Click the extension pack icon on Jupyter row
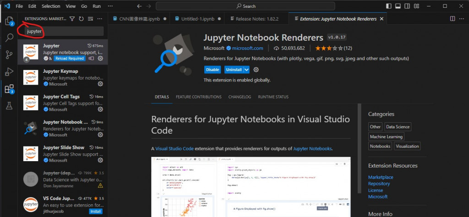 click(91, 59)
